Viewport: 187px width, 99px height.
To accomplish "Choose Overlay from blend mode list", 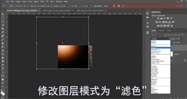I will [x=161, y=66].
